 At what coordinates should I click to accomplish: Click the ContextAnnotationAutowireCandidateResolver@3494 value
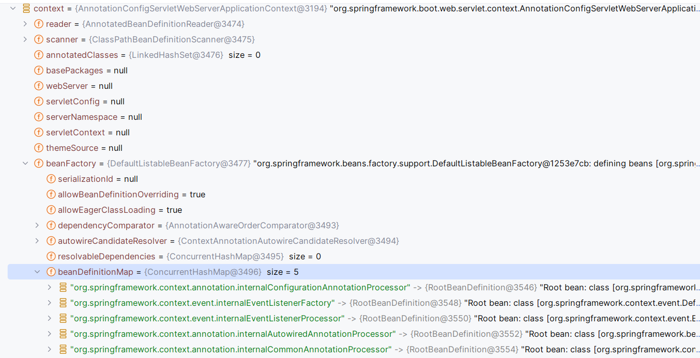click(x=288, y=241)
